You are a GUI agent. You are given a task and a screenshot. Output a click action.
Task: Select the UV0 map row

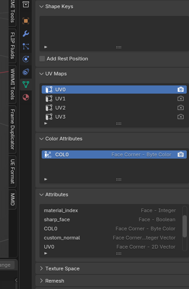click(x=114, y=90)
